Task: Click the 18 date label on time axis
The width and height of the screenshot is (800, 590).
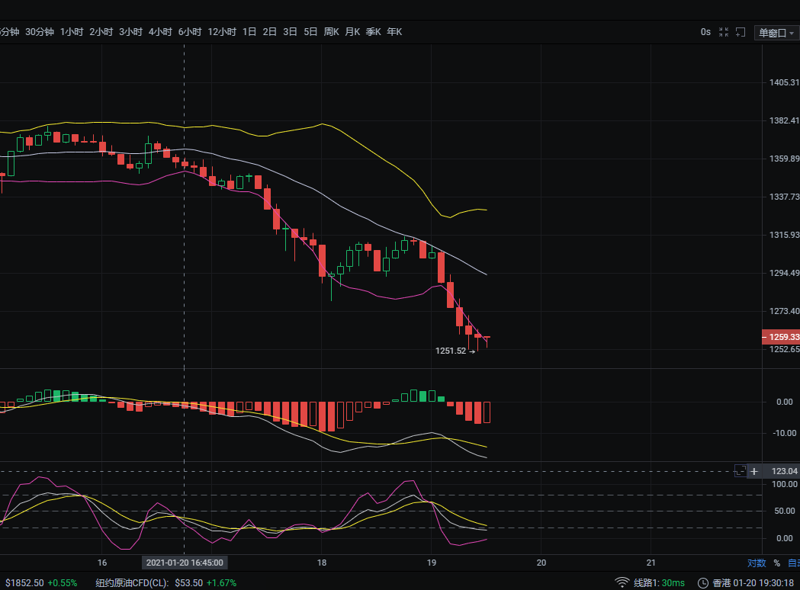Action: pyautogui.click(x=321, y=563)
